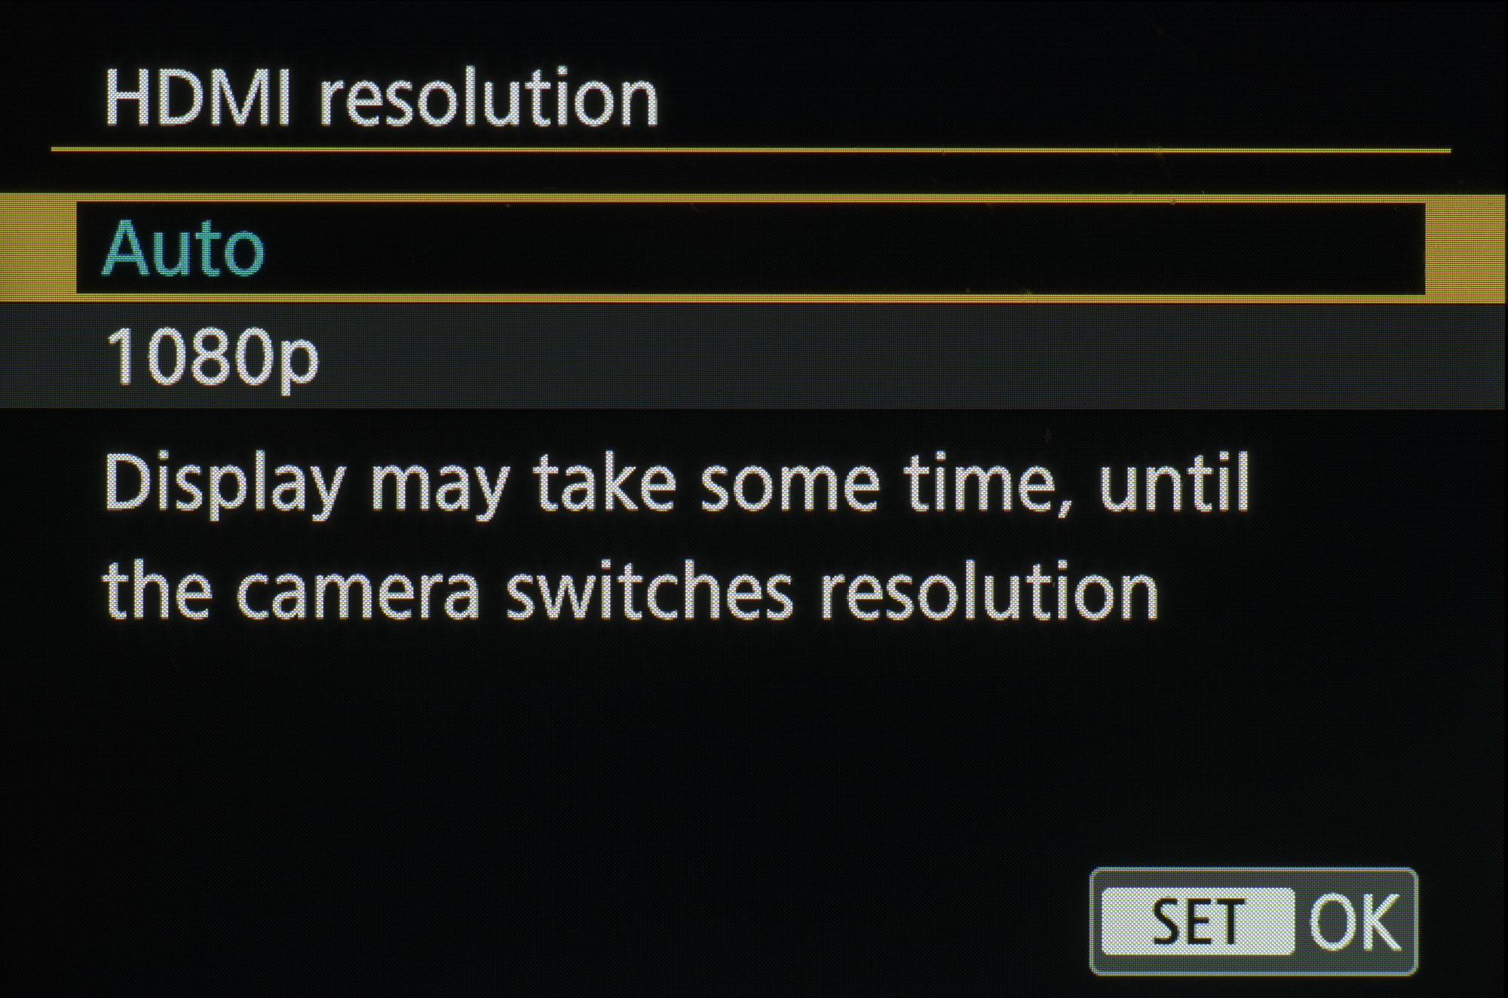This screenshot has width=1508, height=998.
Task: Tap the SET icon badge
Action: [1197, 921]
